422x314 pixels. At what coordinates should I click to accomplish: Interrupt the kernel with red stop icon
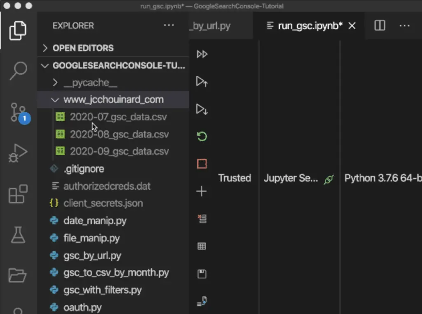pos(202,164)
